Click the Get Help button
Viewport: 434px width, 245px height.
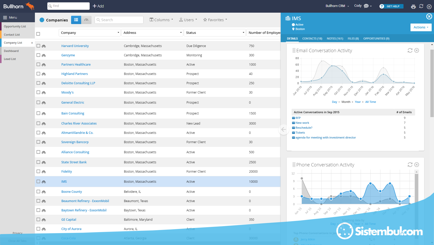click(x=391, y=6)
